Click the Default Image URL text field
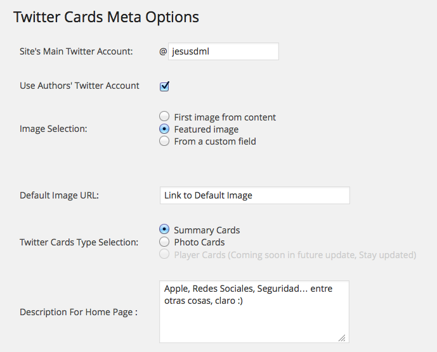The height and width of the screenshot is (352, 437). pyautogui.click(x=254, y=195)
